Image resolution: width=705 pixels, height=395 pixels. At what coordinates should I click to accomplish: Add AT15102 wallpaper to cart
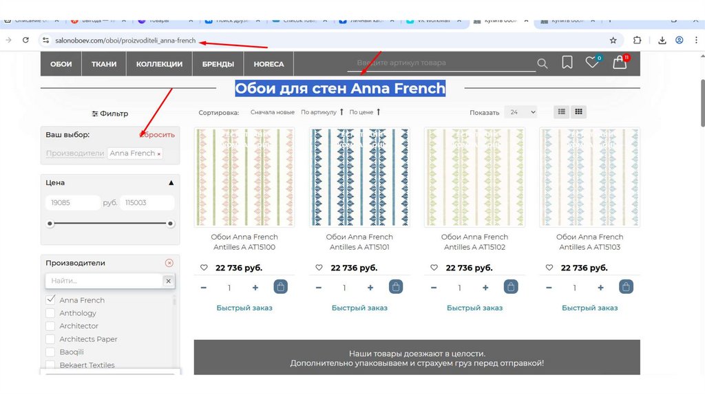tap(511, 287)
